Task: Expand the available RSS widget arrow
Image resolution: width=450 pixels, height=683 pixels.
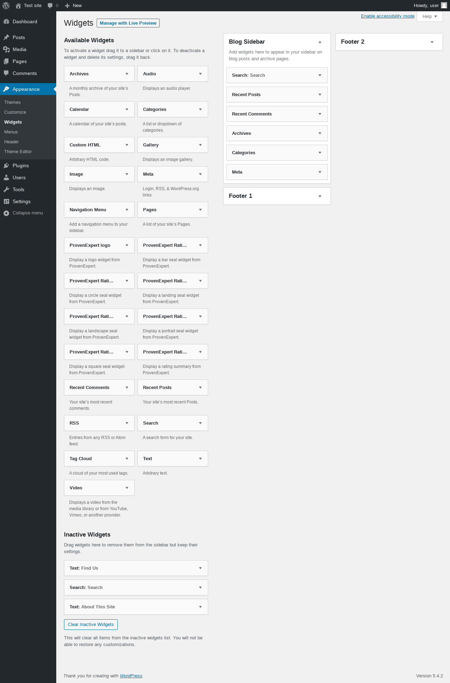Action: tap(127, 423)
